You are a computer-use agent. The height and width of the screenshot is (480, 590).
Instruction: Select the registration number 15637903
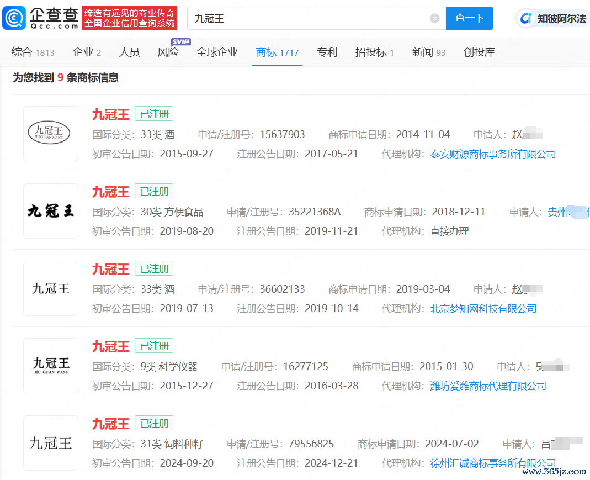point(282,134)
